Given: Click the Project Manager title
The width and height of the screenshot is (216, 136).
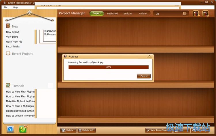Looking at the screenshot, I should point(72,13).
